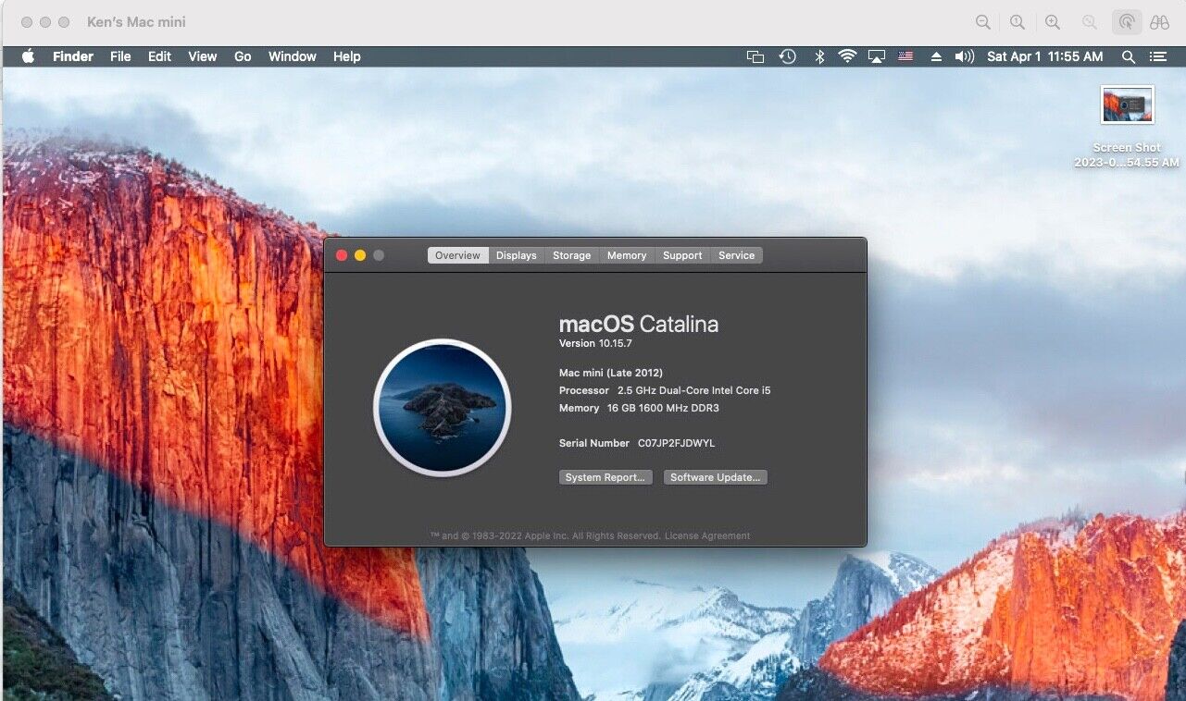
Task: Switch to the Memory tab
Action: click(x=627, y=255)
